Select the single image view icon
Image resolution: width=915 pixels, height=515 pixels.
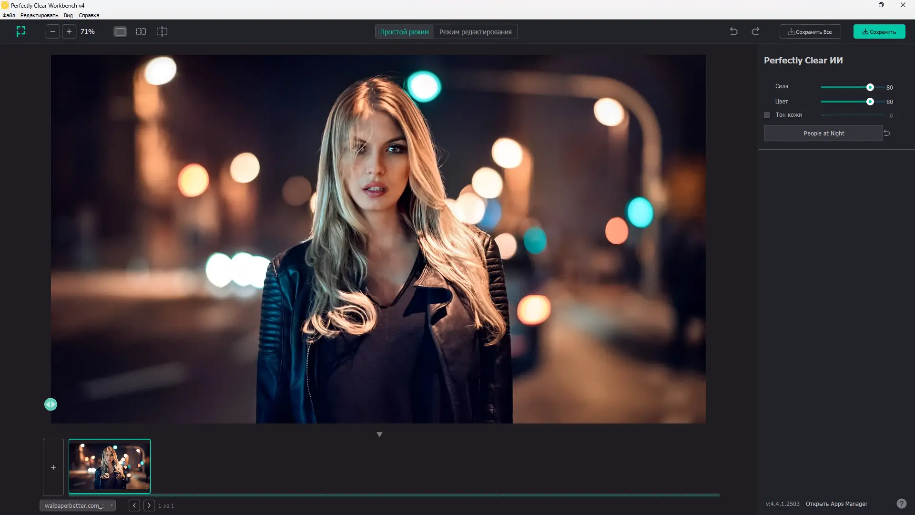point(120,31)
